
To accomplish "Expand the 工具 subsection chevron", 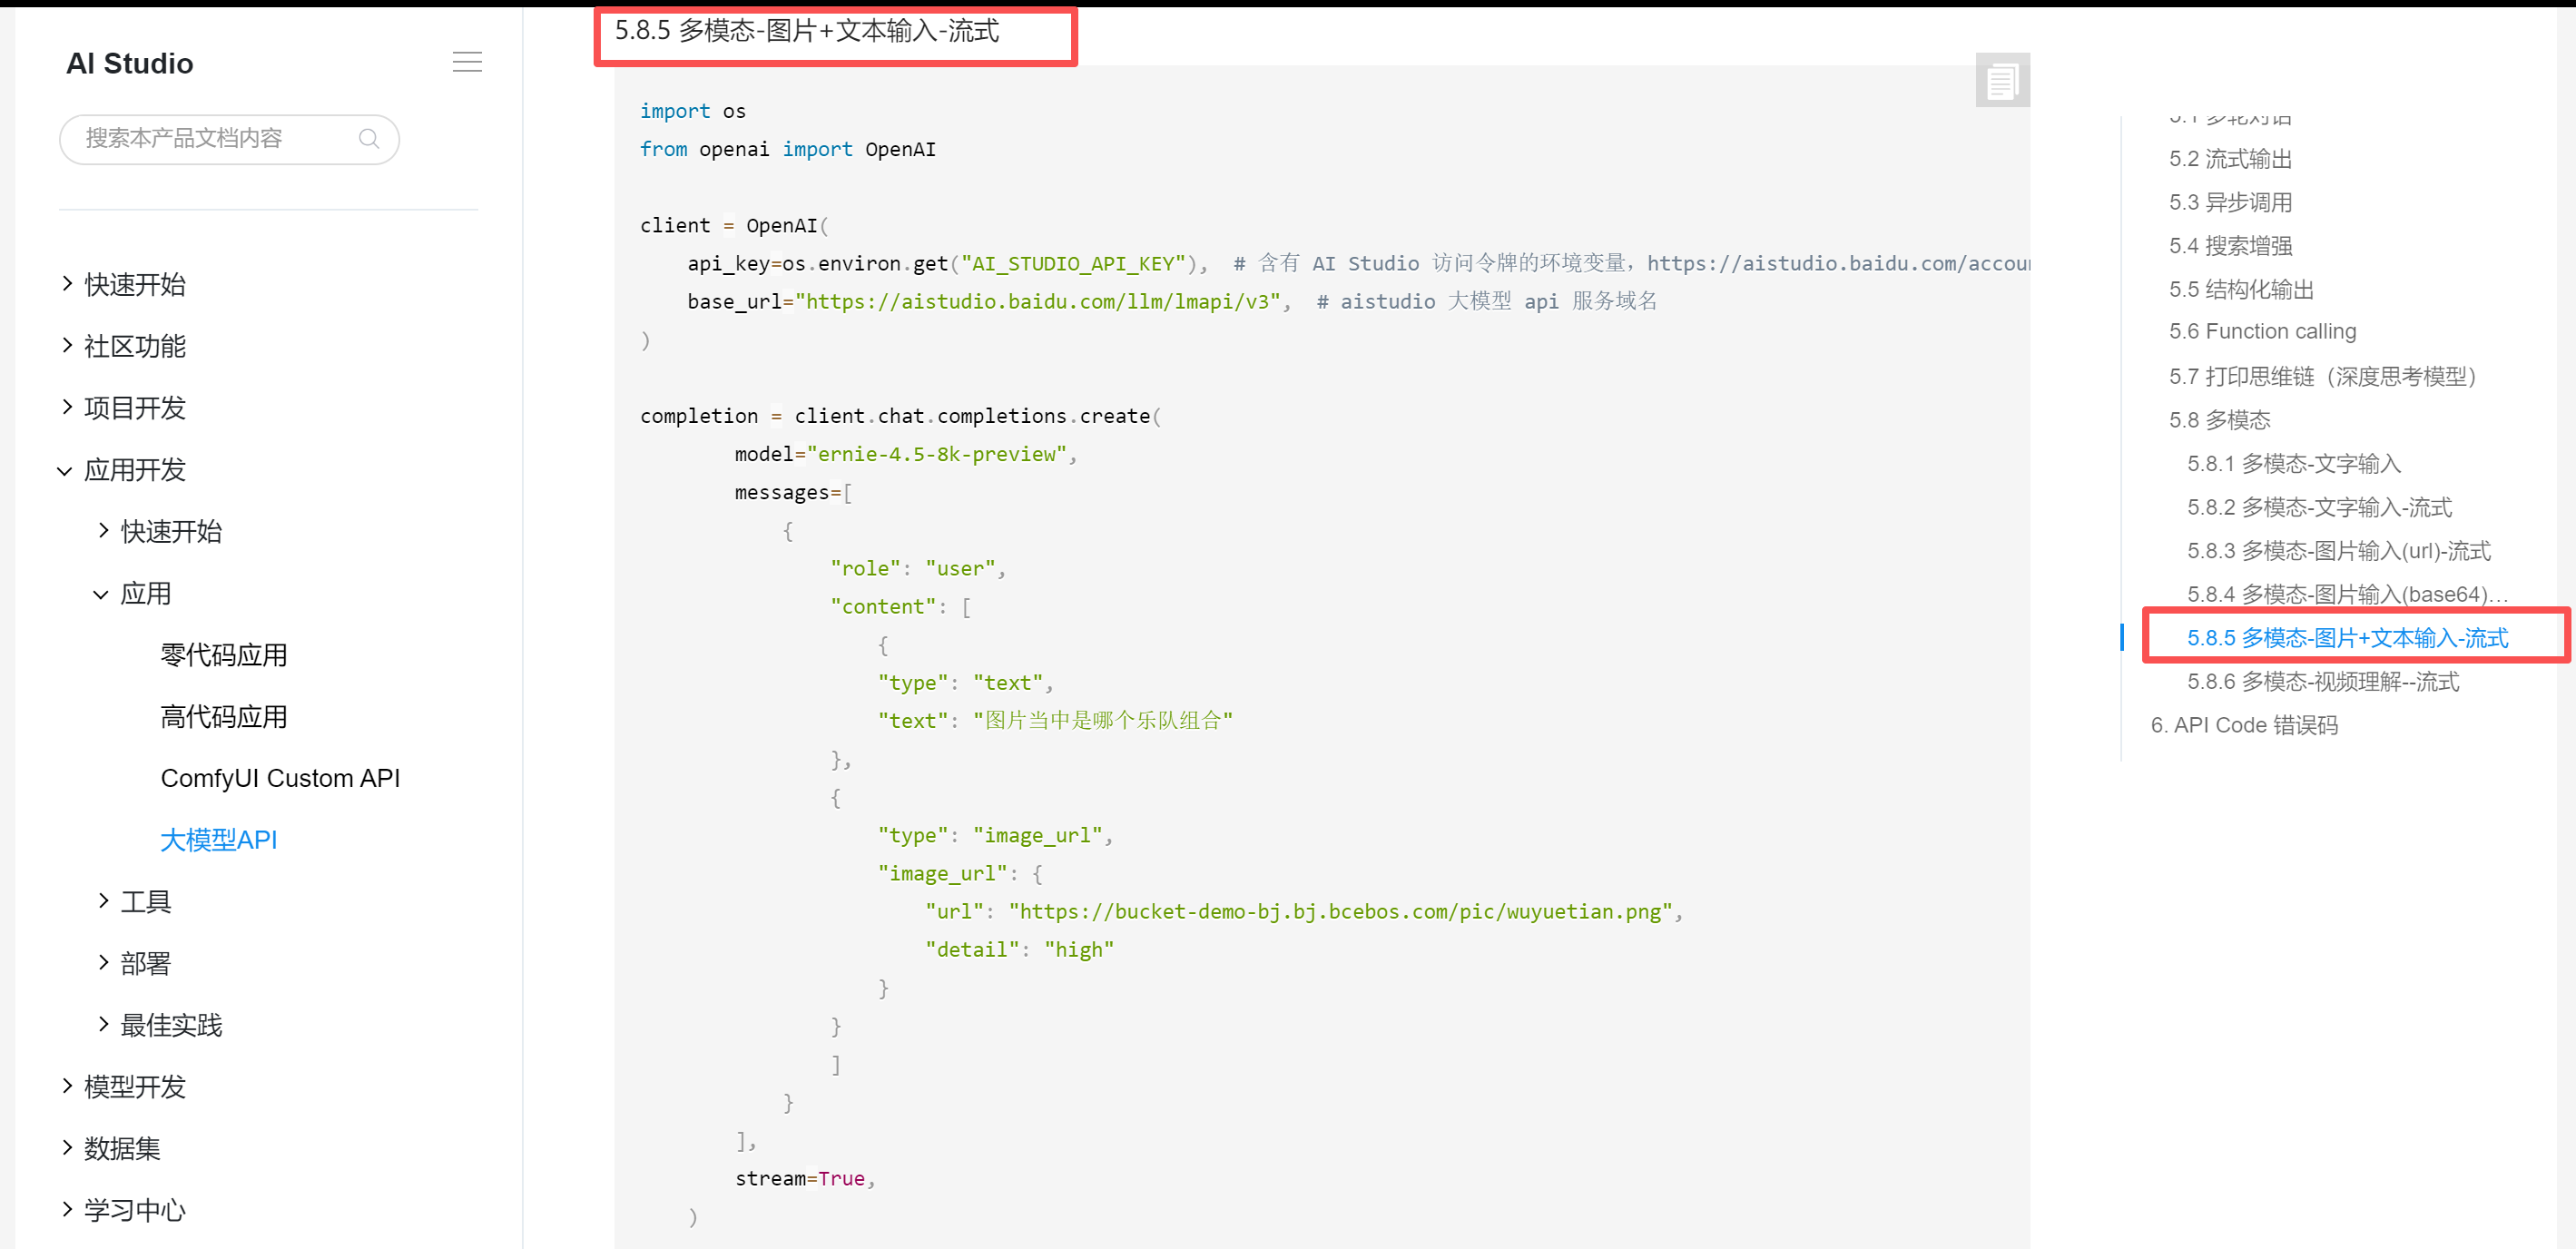I will coord(103,901).
